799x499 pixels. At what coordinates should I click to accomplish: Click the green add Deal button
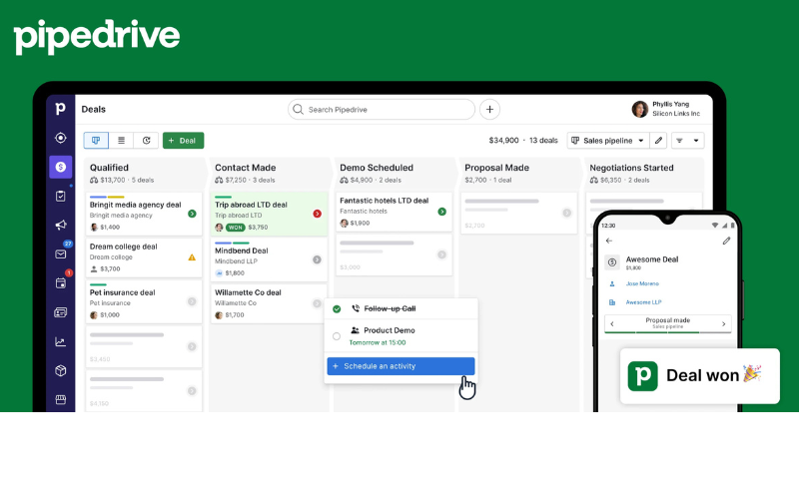(x=183, y=141)
